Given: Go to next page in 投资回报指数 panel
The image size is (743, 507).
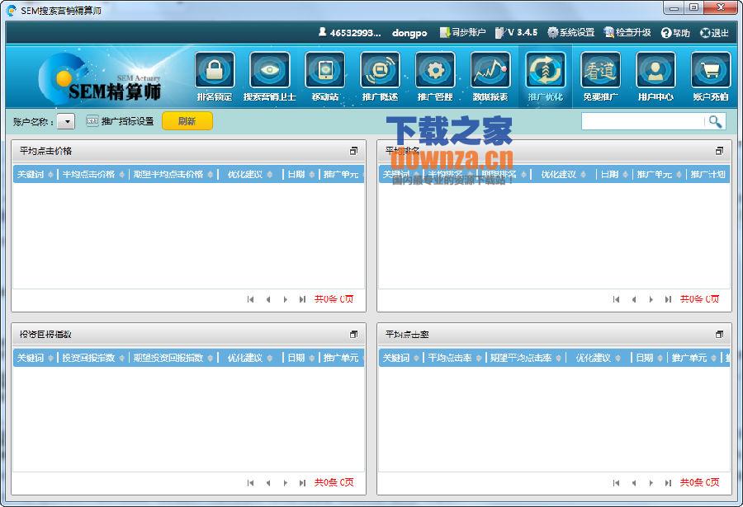Looking at the screenshot, I should [x=286, y=483].
